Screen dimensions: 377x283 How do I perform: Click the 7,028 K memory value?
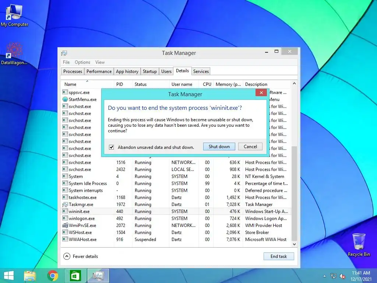[233, 204]
